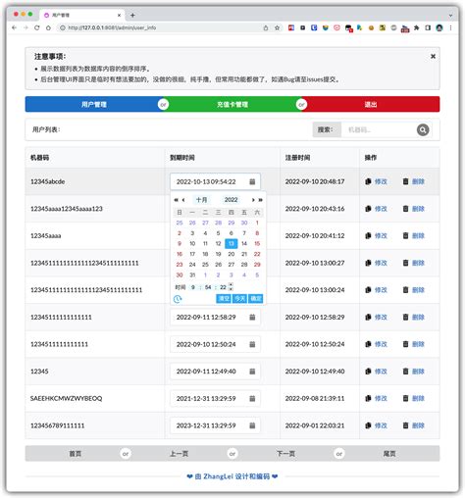Open the Extensions puzzle-piece icon
Screen dimensions: 465x498
point(416,27)
